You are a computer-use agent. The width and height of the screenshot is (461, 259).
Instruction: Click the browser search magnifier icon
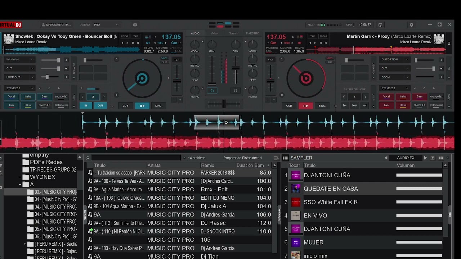tap(88, 158)
